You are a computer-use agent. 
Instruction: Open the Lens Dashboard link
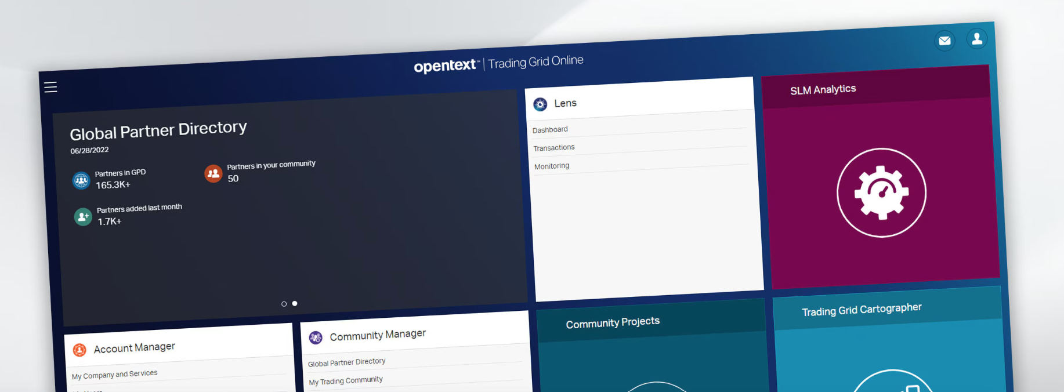550,129
